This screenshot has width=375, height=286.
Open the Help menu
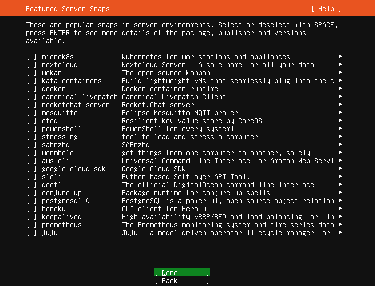326,9
